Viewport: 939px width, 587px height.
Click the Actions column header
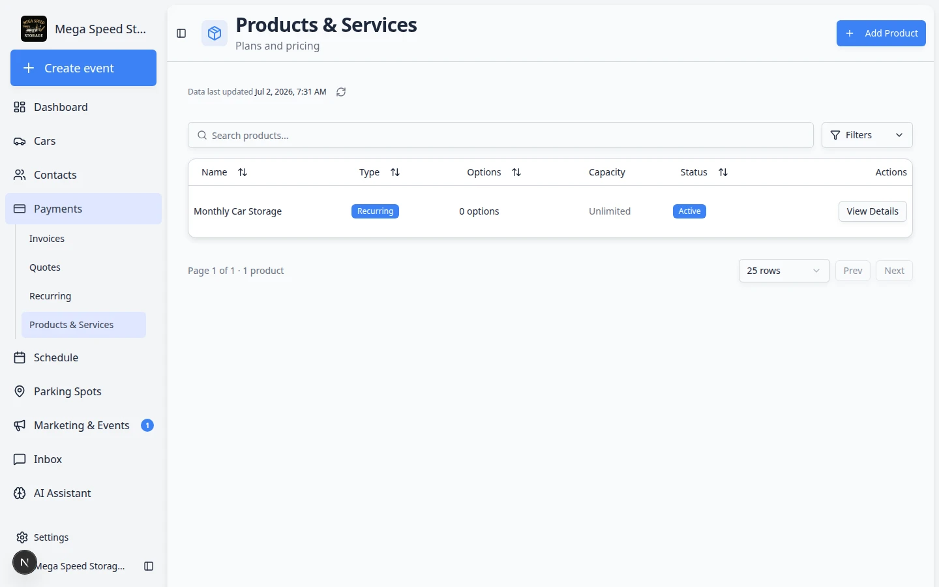891,172
